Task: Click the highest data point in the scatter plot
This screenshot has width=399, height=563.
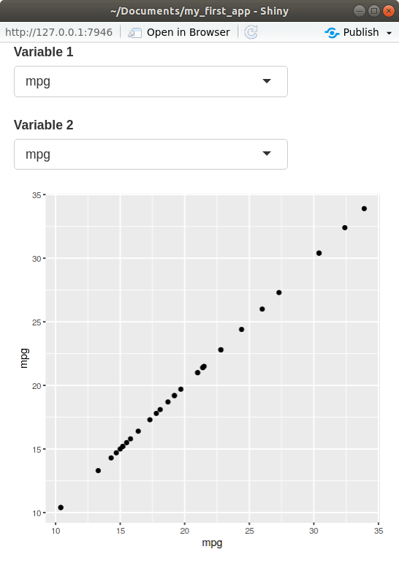Action: (364, 208)
